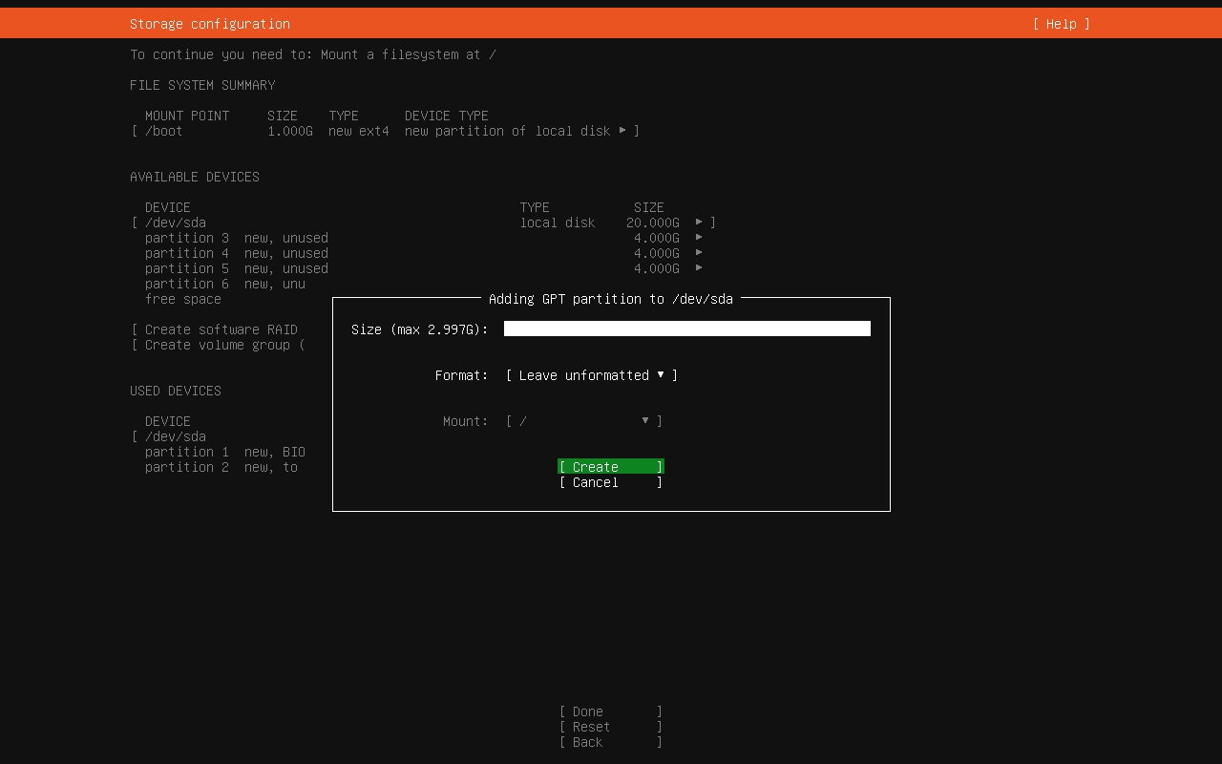Click Reset at the bottom
This screenshot has height=764, width=1222.
tap(610, 727)
